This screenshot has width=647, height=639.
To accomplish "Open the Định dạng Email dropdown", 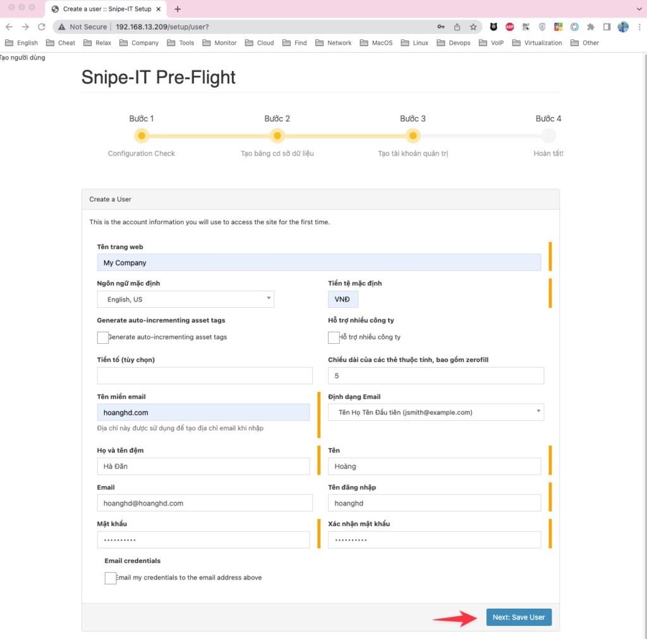I will point(436,412).
